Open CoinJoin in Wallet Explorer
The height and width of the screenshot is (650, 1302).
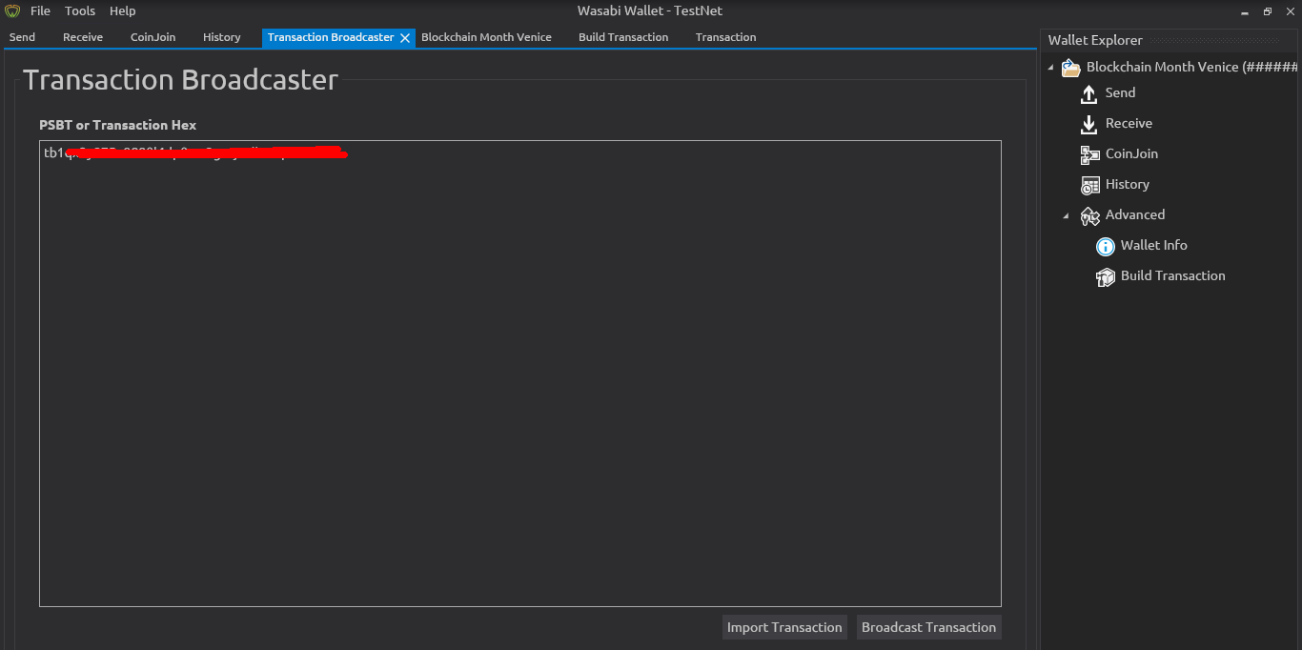click(x=1131, y=153)
